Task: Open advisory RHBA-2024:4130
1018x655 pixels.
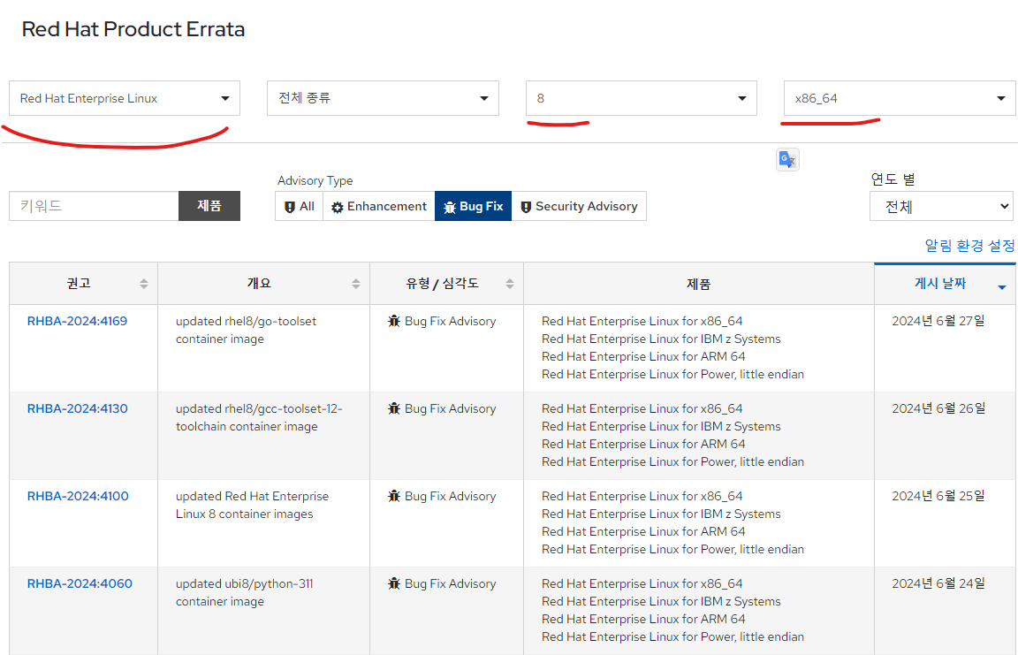Action: (x=77, y=408)
